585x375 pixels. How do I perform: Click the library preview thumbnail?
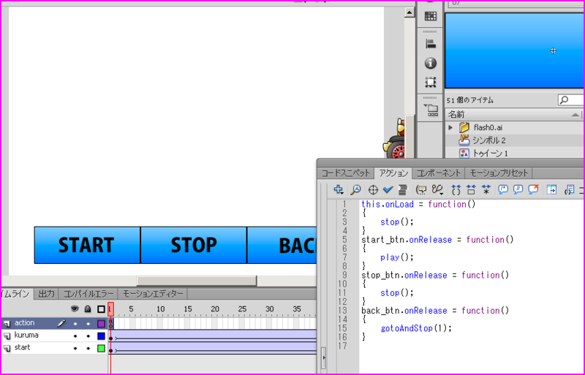click(515, 50)
